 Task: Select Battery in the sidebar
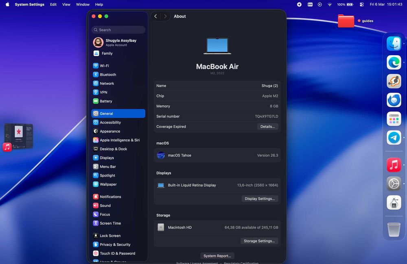click(118, 101)
